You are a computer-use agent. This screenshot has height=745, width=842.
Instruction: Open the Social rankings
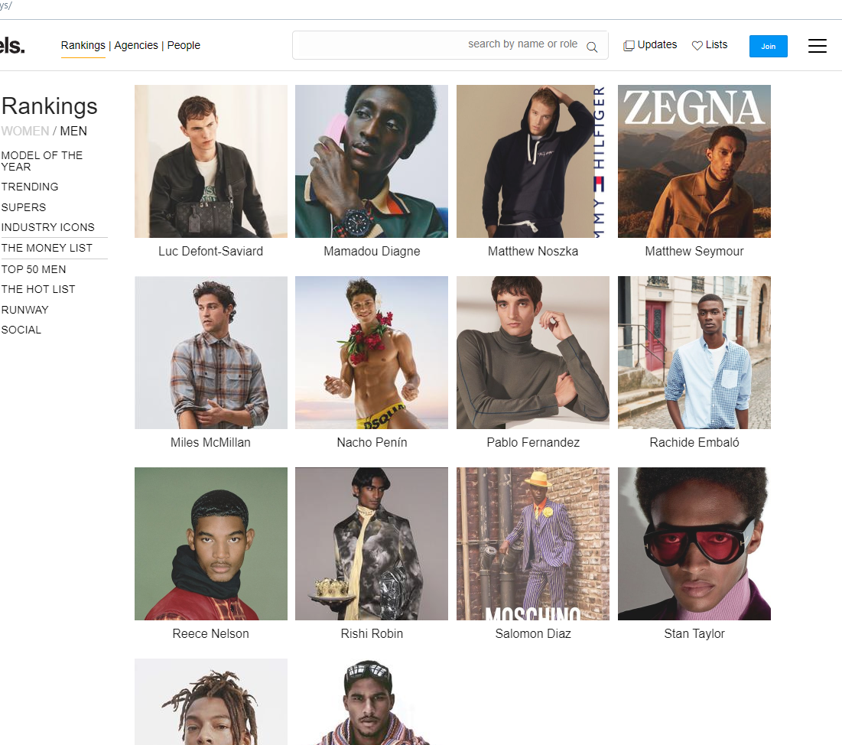tap(21, 330)
